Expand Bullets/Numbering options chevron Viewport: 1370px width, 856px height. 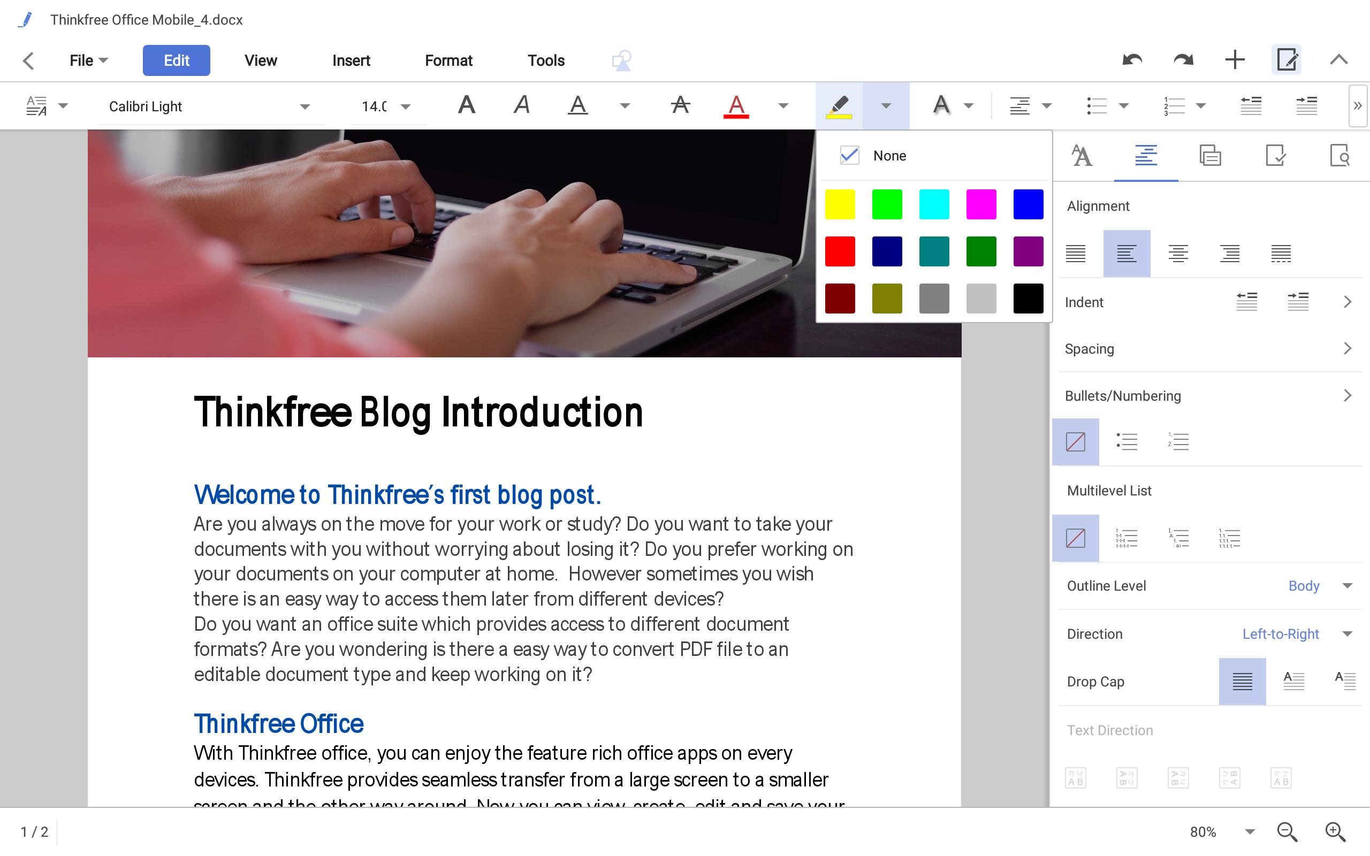click(1348, 396)
